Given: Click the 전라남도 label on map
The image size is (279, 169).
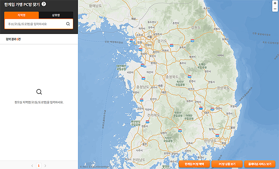Looking at the screenshot, I should point(139,160).
